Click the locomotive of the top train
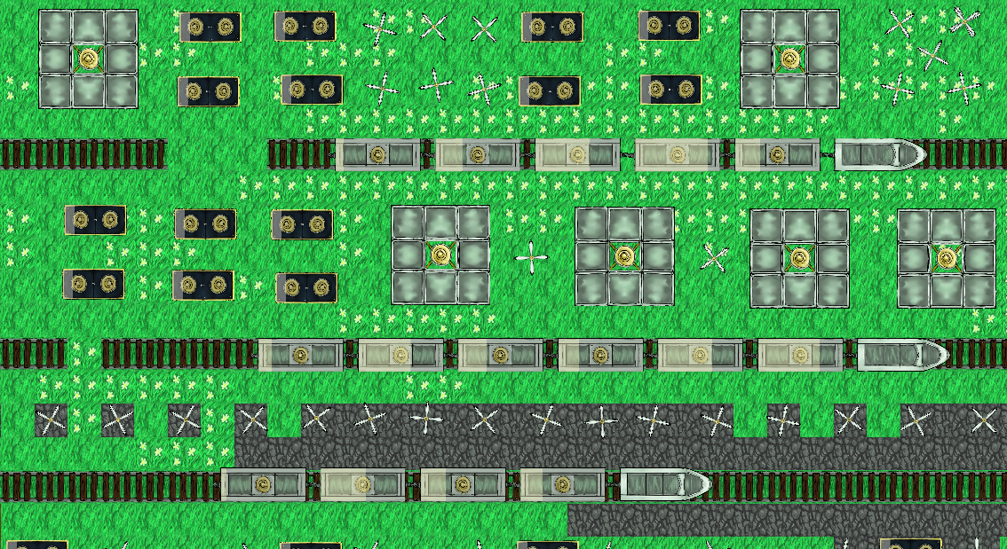Image resolution: width=1007 pixels, height=549 pixels. coord(880,154)
